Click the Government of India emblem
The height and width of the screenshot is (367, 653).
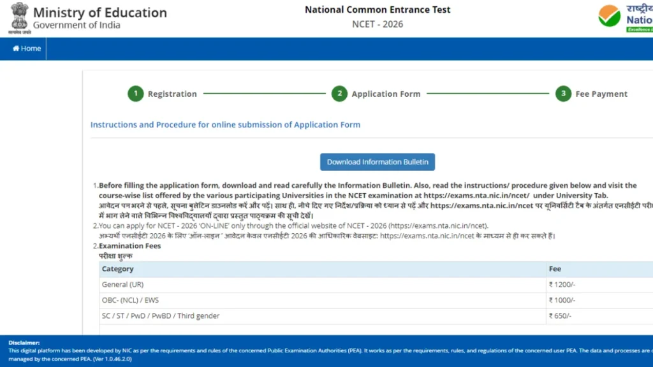18,18
